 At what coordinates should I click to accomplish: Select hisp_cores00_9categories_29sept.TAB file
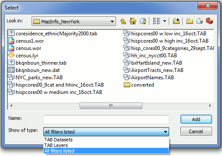[169, 48]
